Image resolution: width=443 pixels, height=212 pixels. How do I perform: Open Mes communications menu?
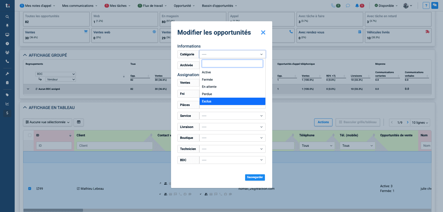(x=80, y=6)
